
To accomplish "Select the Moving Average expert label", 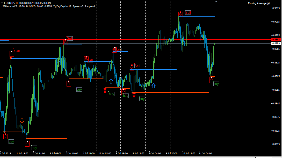I will 257,3.
